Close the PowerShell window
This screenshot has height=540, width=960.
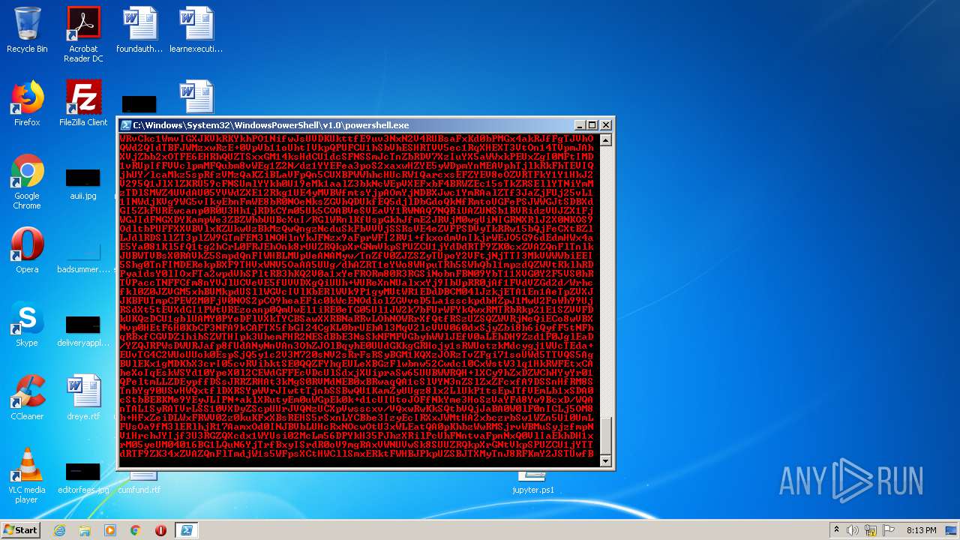point(606,125)
